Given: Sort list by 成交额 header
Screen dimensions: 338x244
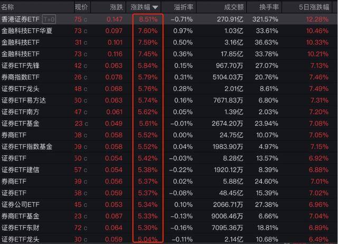Looking at the screenshot, I should point(234,7).
